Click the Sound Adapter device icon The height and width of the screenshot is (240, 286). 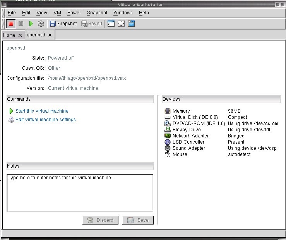(168, 148)
